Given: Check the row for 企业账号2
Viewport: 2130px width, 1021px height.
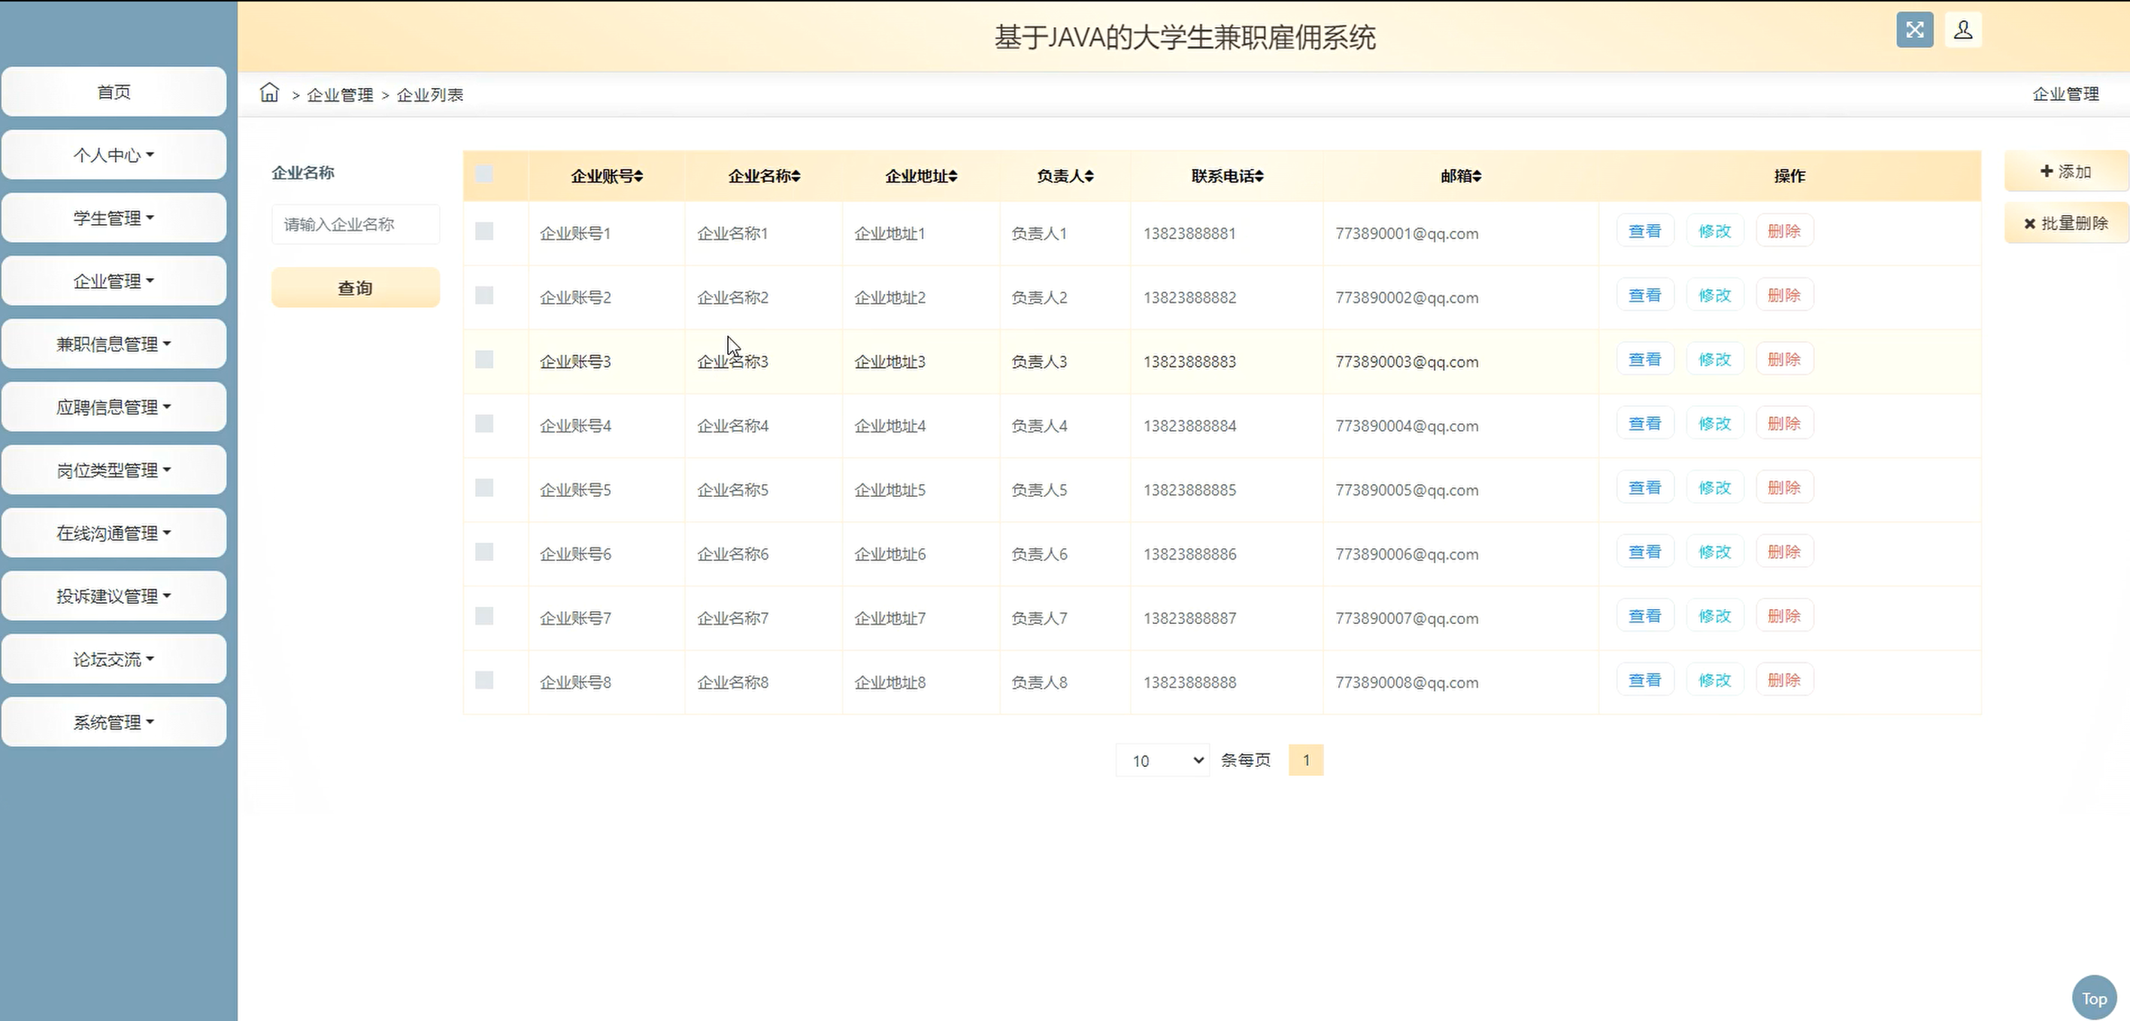Looking at the screenshot, I should click(484, 295).
